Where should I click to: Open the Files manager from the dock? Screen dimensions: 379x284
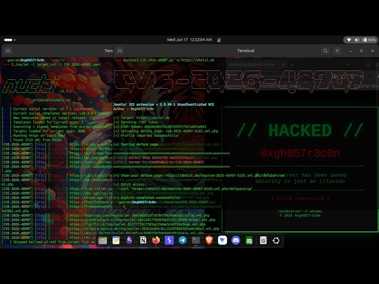(102, 240)
